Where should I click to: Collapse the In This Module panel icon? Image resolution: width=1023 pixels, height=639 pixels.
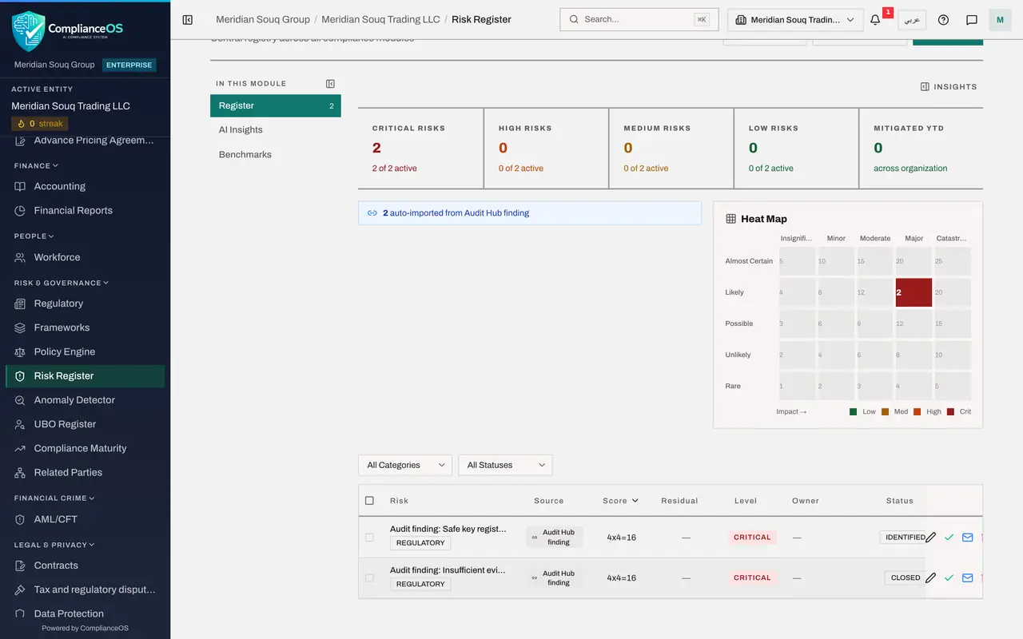[330, 84]
